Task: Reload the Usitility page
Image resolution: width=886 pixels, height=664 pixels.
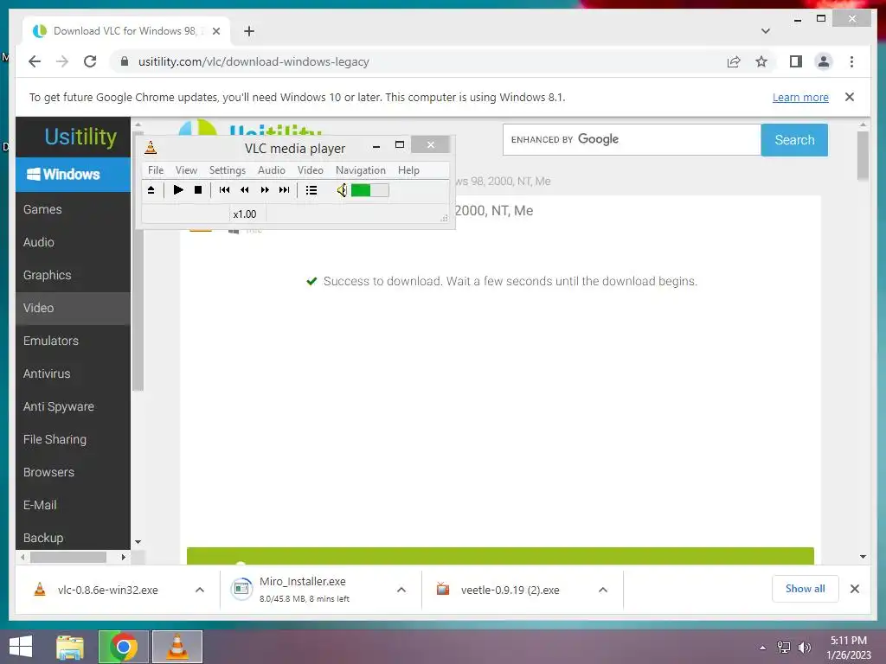Action: click(x=90, y=61)
